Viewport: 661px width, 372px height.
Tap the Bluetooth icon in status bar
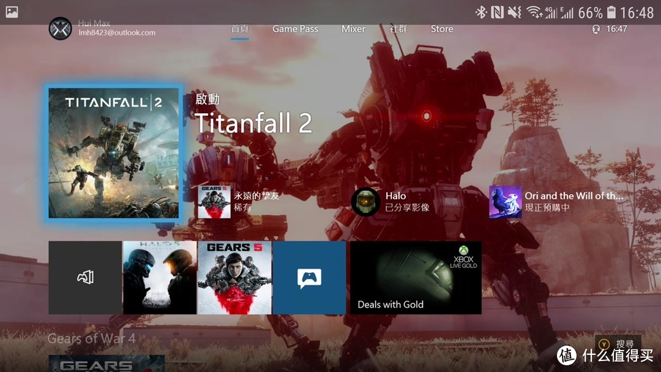(481, 12)
